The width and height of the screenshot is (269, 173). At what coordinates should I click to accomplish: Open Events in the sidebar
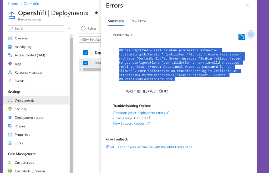(19, 81)
